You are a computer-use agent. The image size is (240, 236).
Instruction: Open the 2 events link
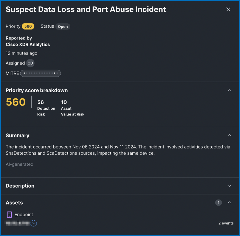226,223
